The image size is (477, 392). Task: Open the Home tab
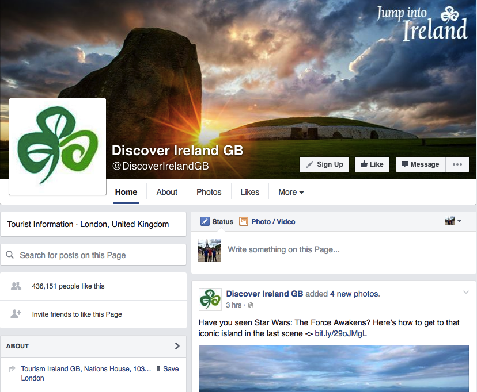[126, 192]
